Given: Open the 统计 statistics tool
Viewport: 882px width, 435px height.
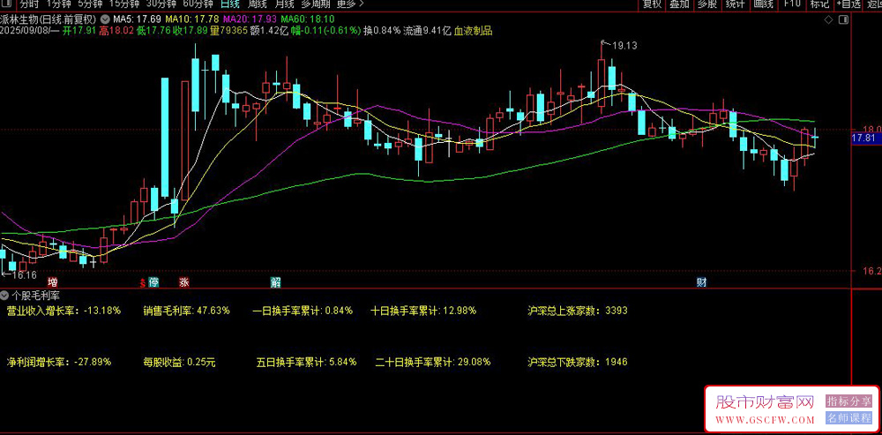Looking at the screenshot, I should [735, 4].
